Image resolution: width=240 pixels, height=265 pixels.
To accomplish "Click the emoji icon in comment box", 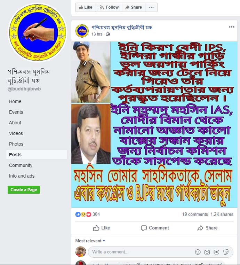I will click(198, 252).
